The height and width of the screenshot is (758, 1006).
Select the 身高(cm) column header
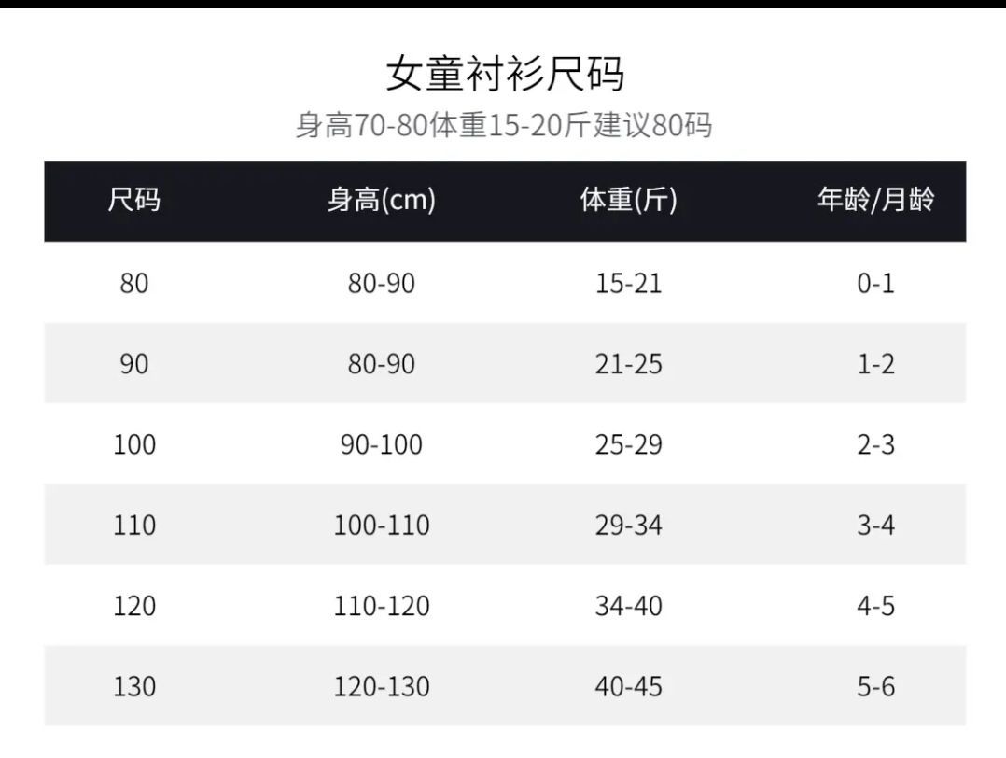(382, 201)
